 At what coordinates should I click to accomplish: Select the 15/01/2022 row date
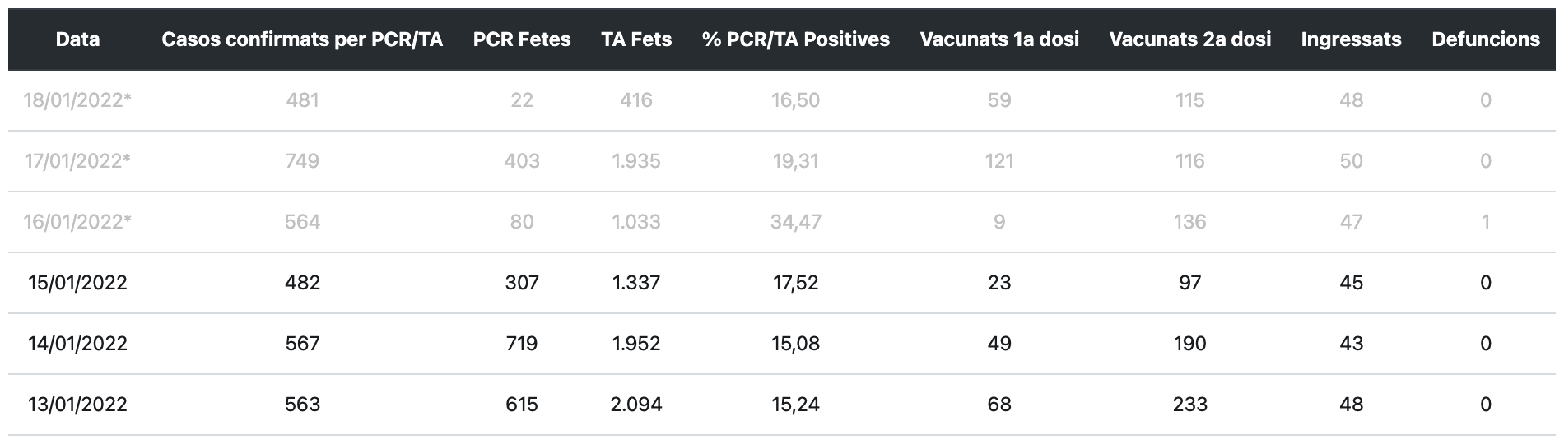click(x=77, y=283)
